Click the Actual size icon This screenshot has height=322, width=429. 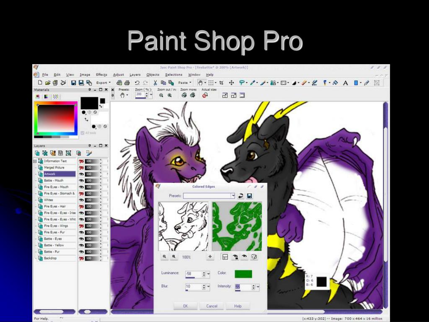tap(205, 95)
